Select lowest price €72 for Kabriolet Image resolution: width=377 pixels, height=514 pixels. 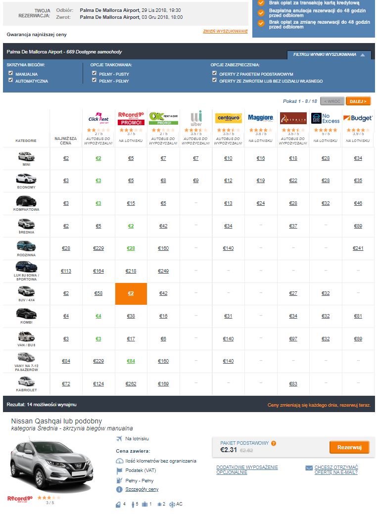click(66, 384)
